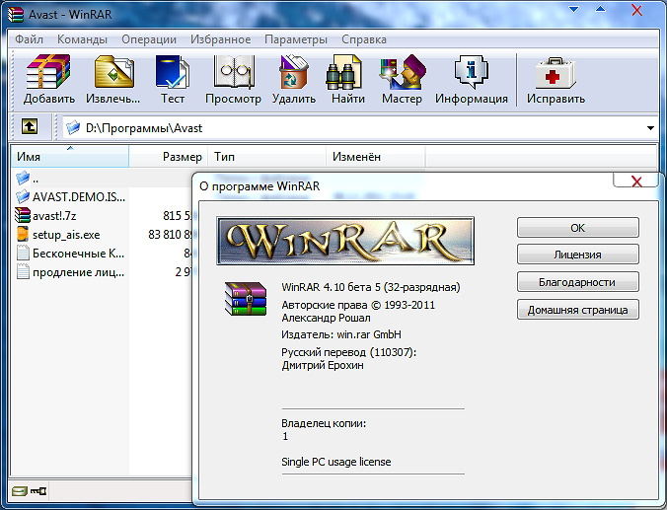Select the AVAST.DEMO.IS... folder icon
Viewport: 667px width, 510px height.
[x=22, y=196]
